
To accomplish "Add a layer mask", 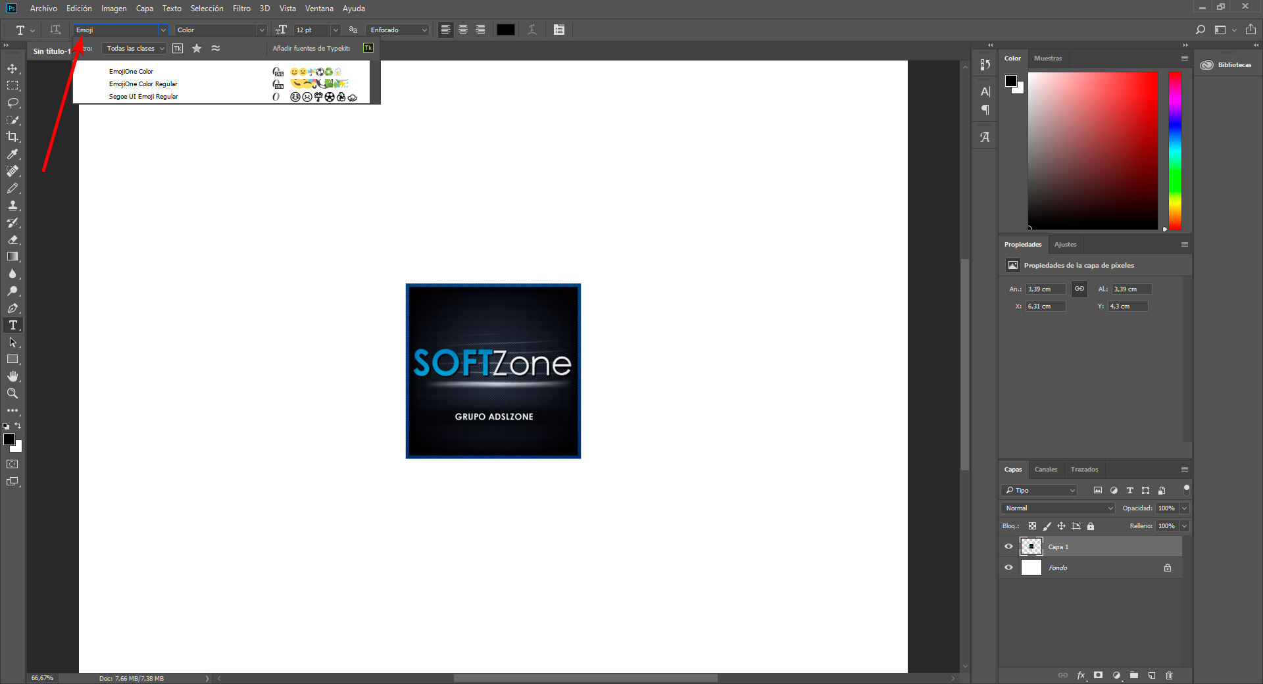I will point(1099,675).
